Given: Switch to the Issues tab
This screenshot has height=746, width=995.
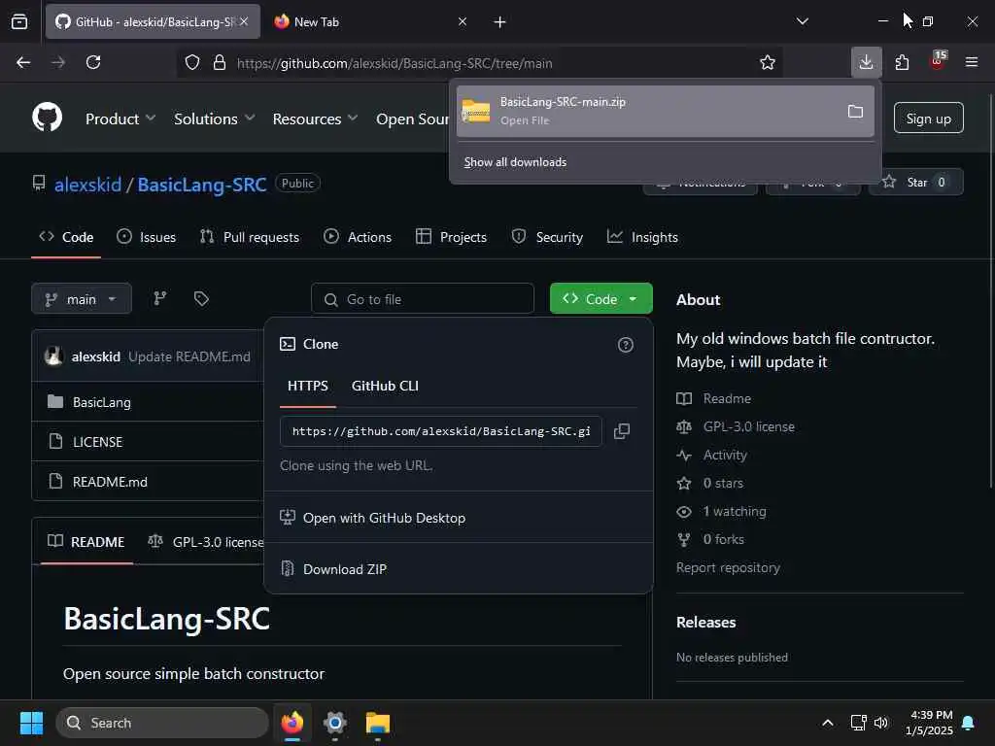Looking at the screenshot, I should tap(147, 237).
